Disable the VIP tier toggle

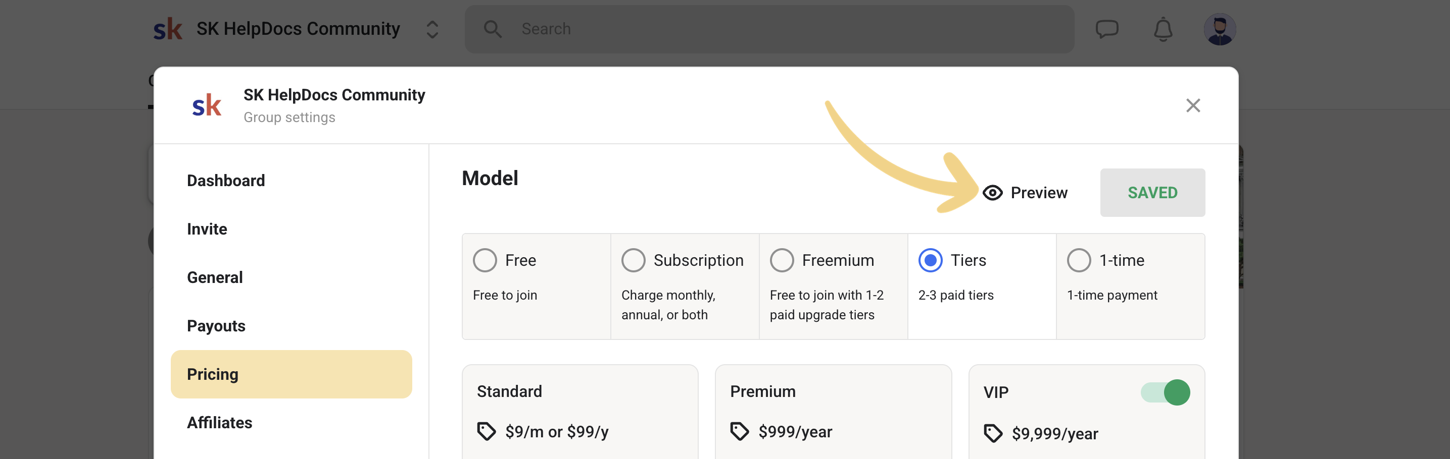pos(1165,392)
